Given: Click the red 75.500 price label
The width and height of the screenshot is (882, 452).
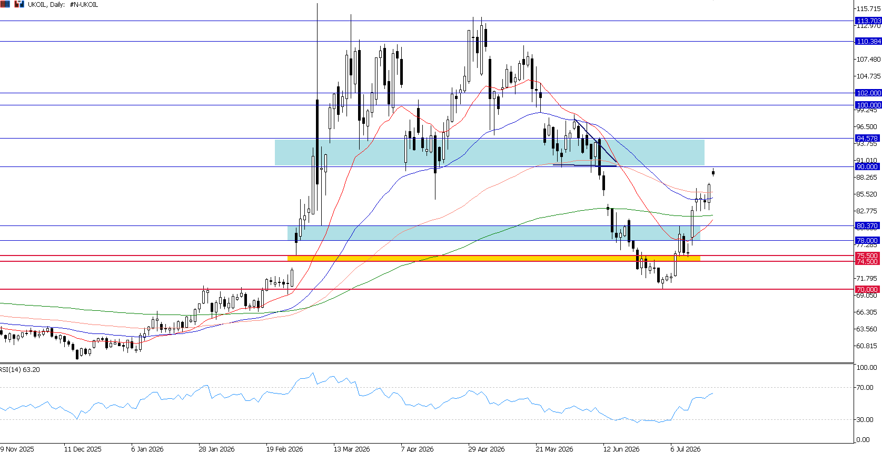Looking at the screenshot, I should point(869,256).
